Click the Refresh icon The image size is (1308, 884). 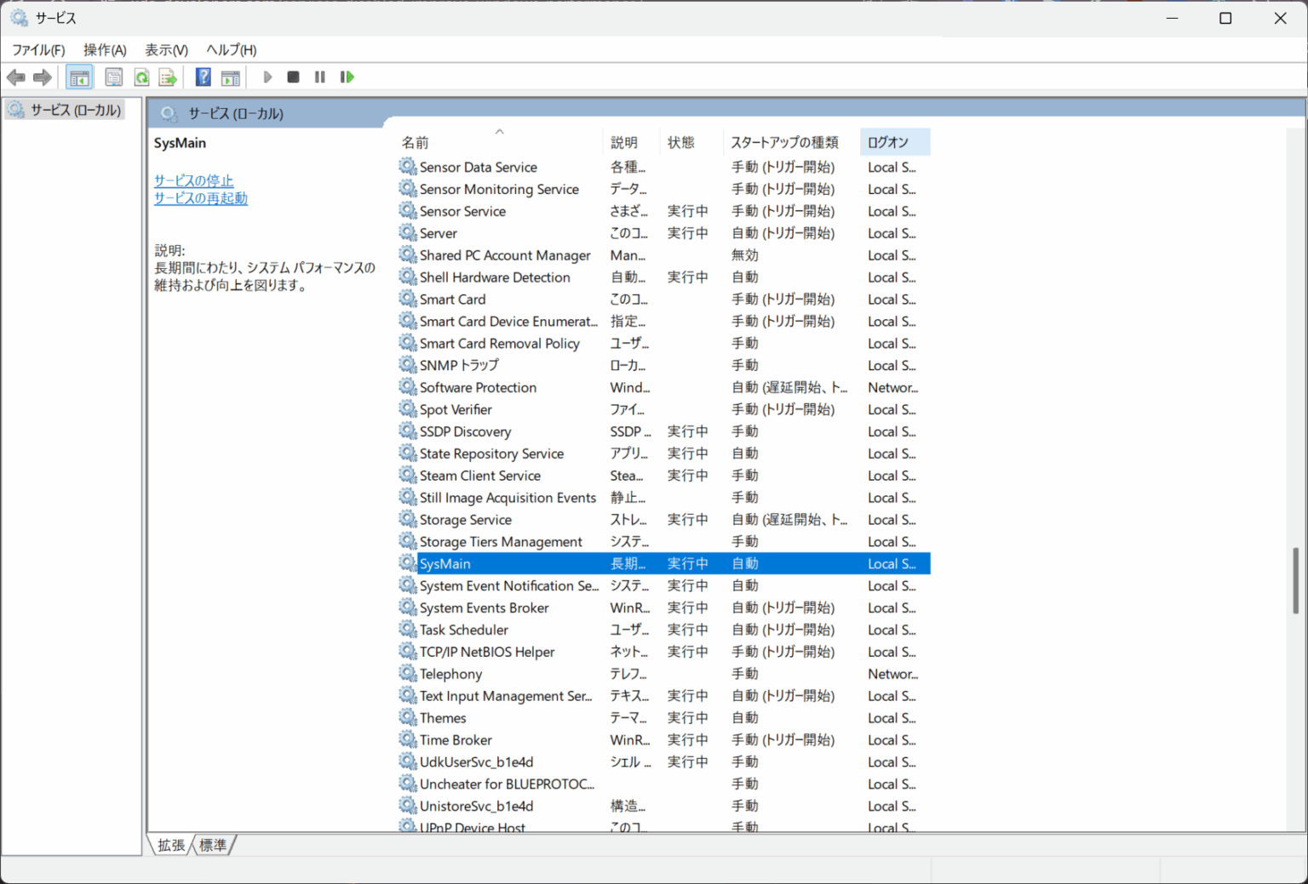coord(141,77)
